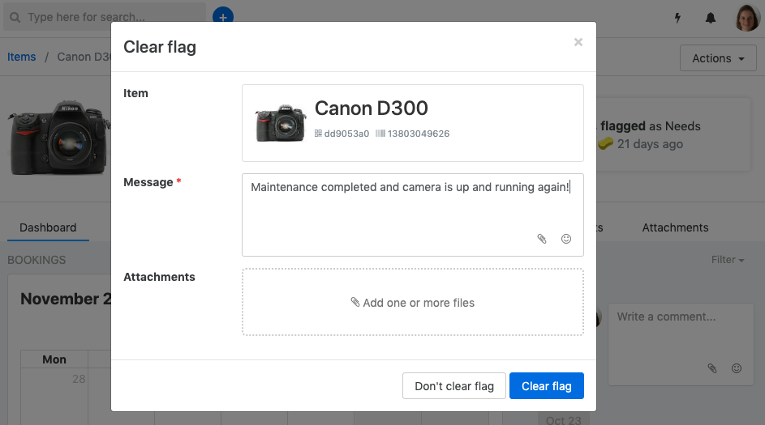The height and width of the screenshot is (425, 765).
Task: Click the blue plus add button
Action: [223, 16]
